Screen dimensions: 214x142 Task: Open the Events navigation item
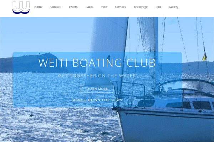pos(73,7)
